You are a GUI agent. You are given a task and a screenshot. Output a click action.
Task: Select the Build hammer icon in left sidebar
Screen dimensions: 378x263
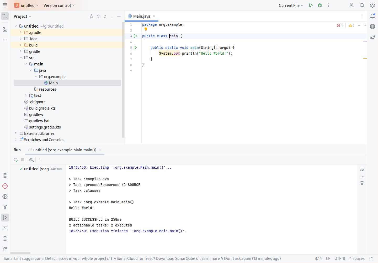(5, 207)
